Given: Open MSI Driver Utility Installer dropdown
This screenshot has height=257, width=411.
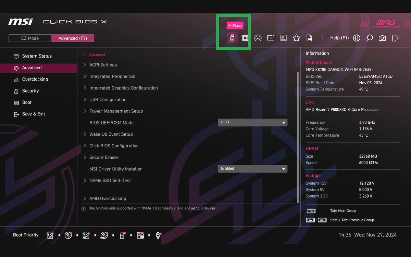Looking at the screenshot, I should 252,169.
